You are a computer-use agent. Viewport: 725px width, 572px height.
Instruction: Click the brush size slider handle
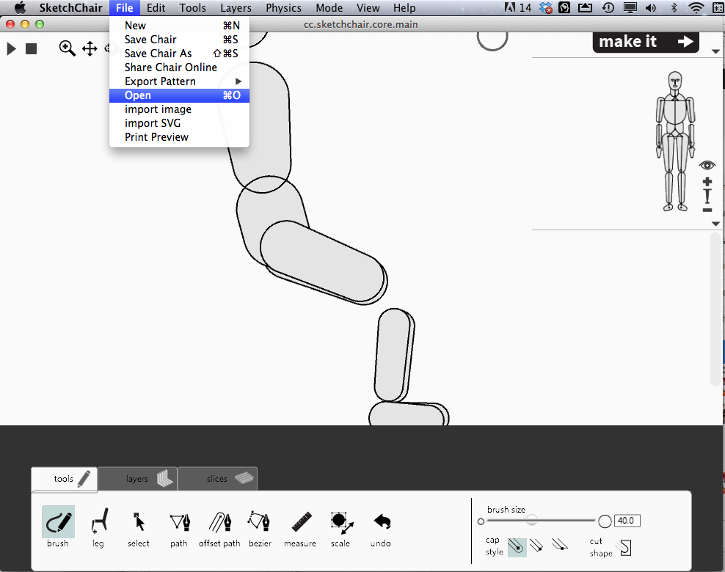tap(532, 520)
